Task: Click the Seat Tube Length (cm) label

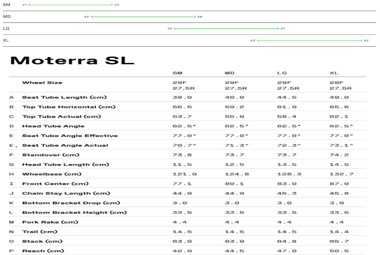Action: click(x=64, y=97)
